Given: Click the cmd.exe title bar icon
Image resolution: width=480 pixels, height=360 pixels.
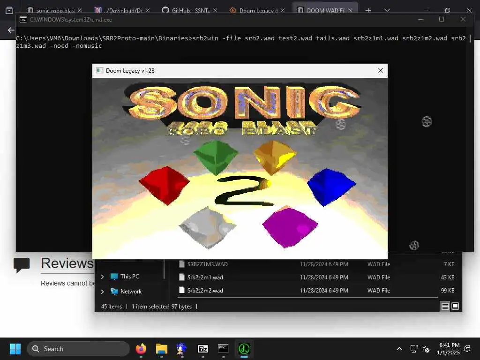Looking at the screenshot, I should click(23, 20).
